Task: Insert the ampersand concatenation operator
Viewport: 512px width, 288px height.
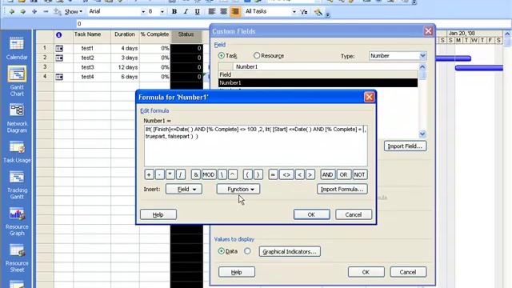Action: click(x=195, y=174)
